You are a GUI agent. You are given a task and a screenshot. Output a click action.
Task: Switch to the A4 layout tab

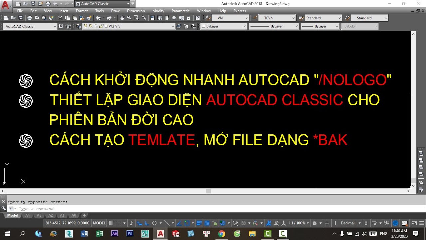(28, 215)
